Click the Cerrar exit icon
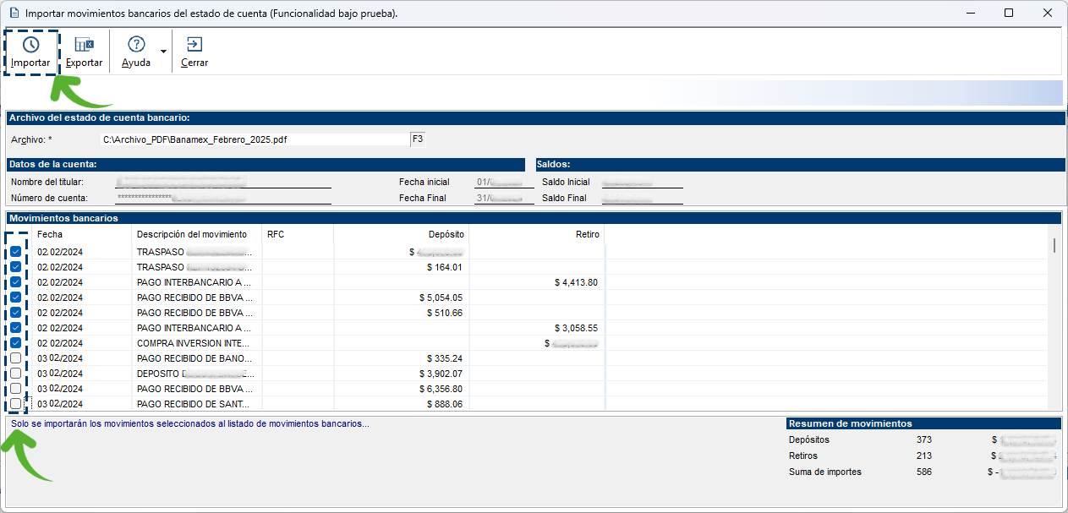The image size is (1068, 513). (194, 45)
